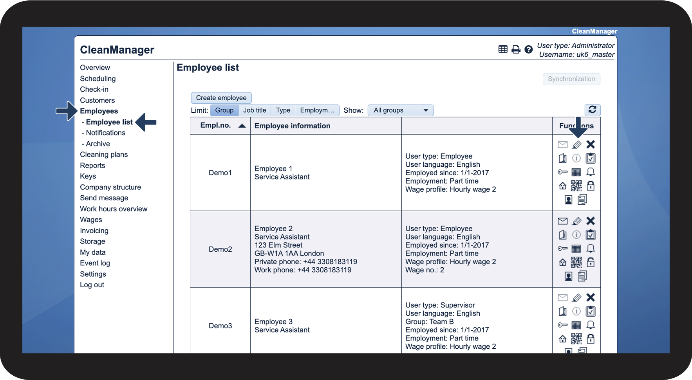Choose the Type limit filter

click(x=283, y=110)
